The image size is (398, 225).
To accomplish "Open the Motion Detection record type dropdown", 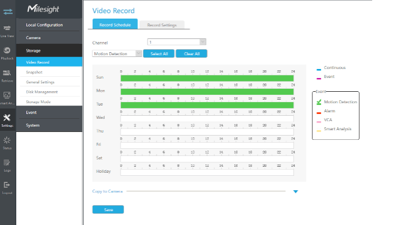I will [117, 53].
